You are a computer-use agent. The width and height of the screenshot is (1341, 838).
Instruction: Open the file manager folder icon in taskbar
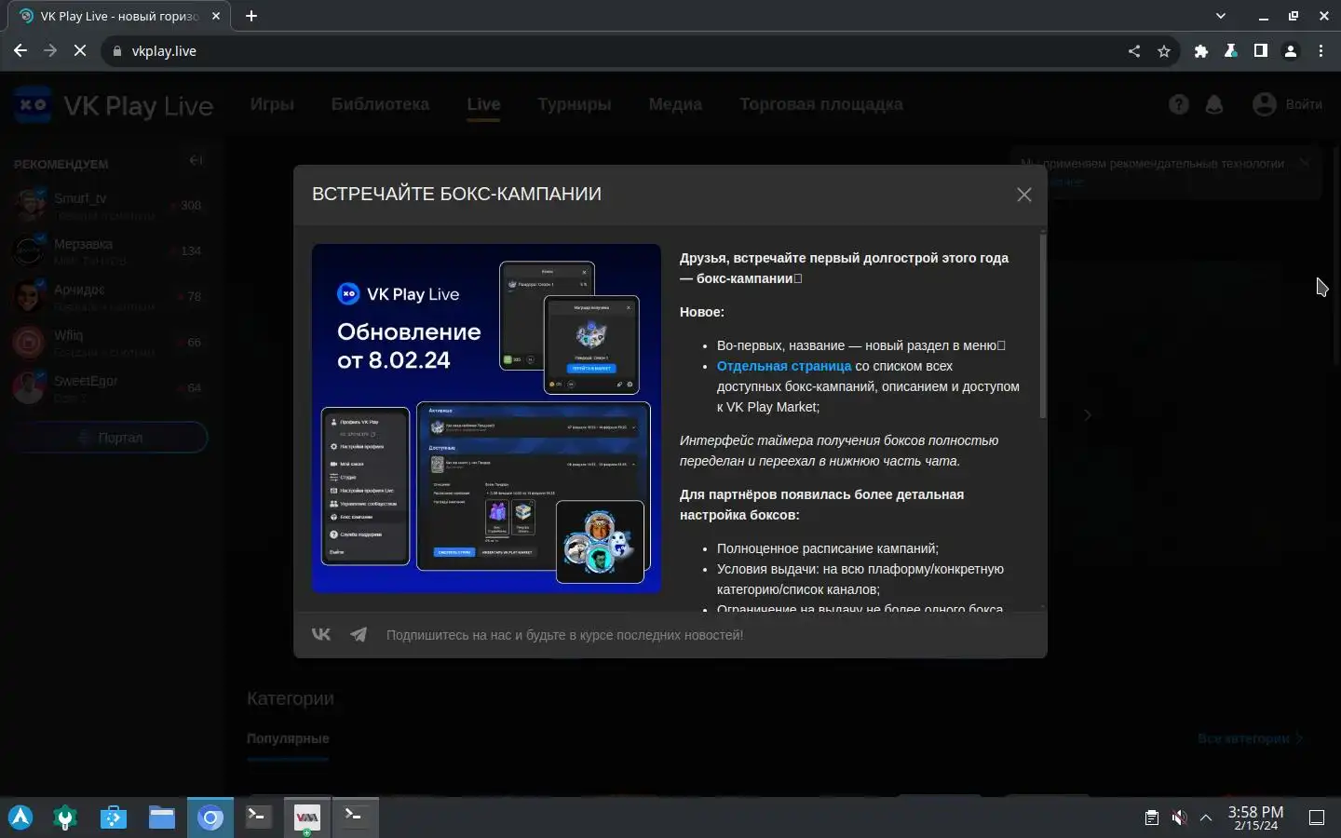pos(162,818)
